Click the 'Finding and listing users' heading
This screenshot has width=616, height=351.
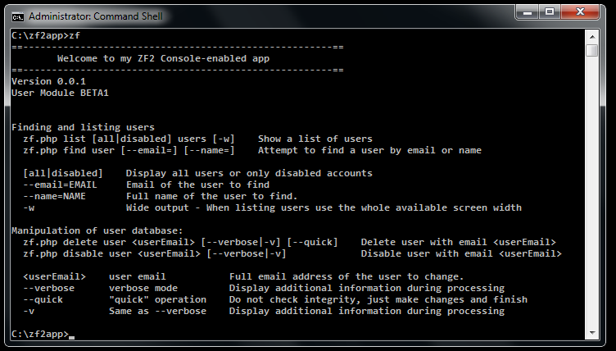(83, 127)
